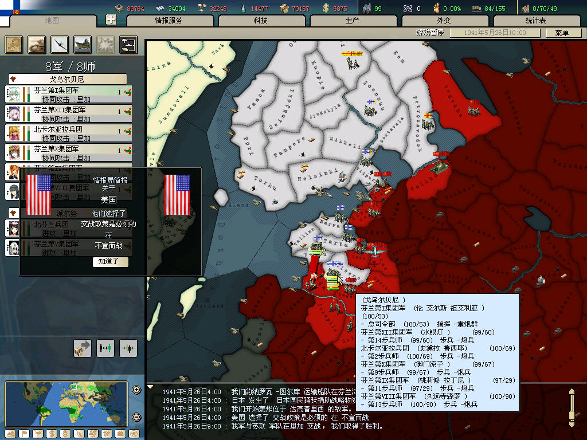Click the date field 1941年5月26日10:00
Screen dimensions: 587x440
coord(495,33)
